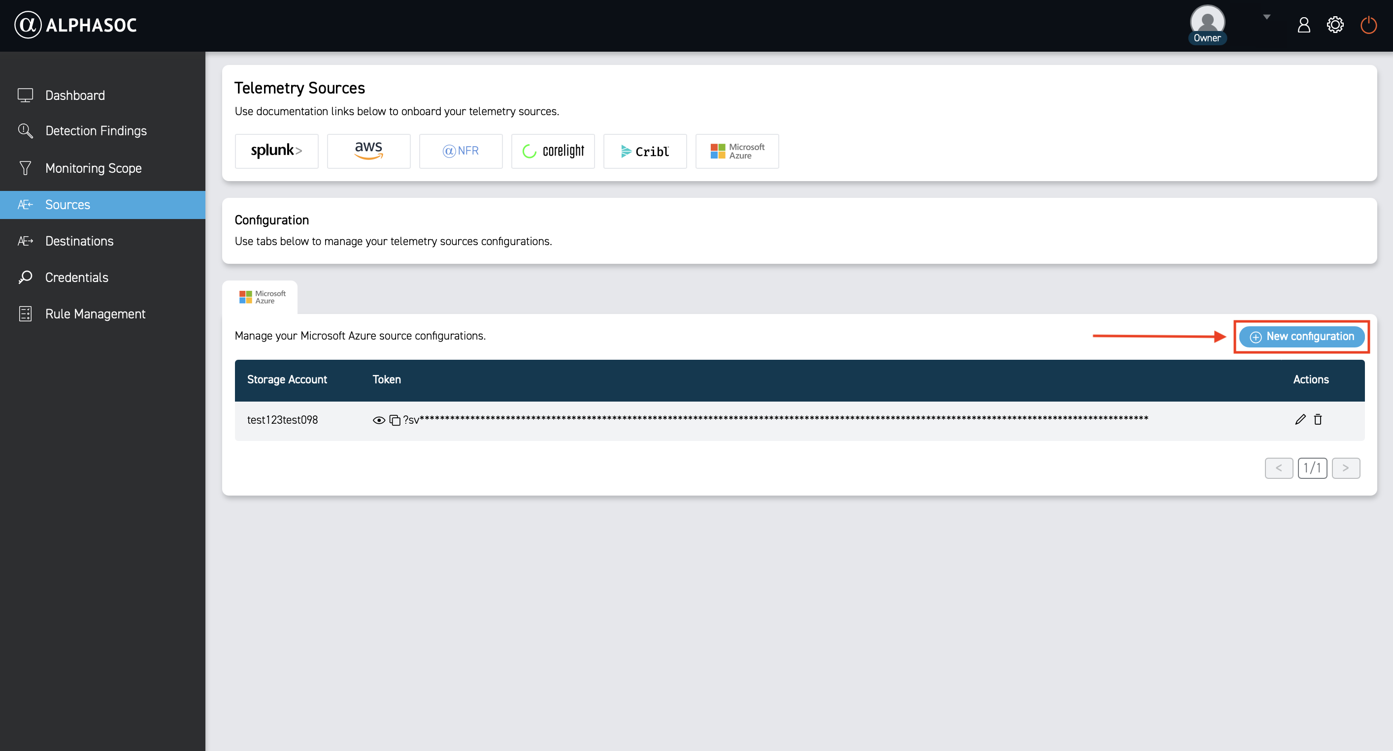Open the Rule Management section

coord(95,314)
